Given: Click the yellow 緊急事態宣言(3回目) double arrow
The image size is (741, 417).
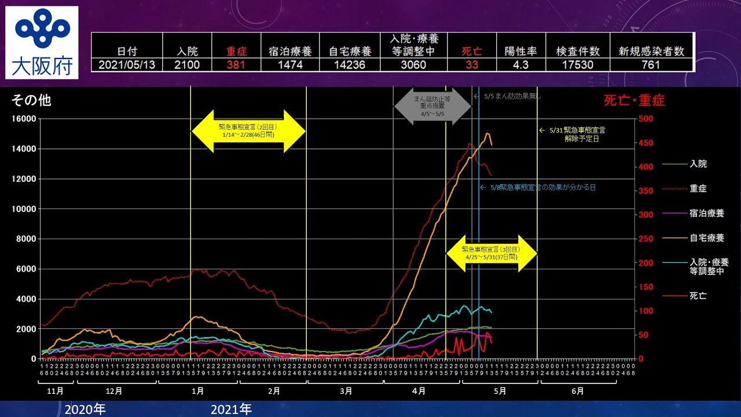Looking at the screenshot, I should [491, 253].
